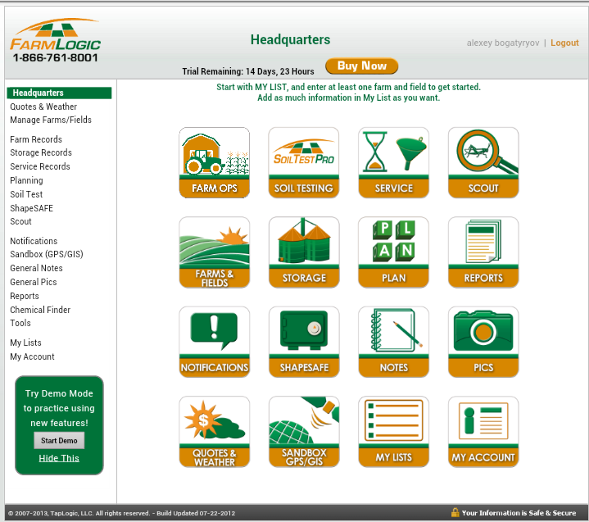This screenshot has height=522, width=589.
Task: Select Headquarters in the sidebar
Action: coord(59,93)
